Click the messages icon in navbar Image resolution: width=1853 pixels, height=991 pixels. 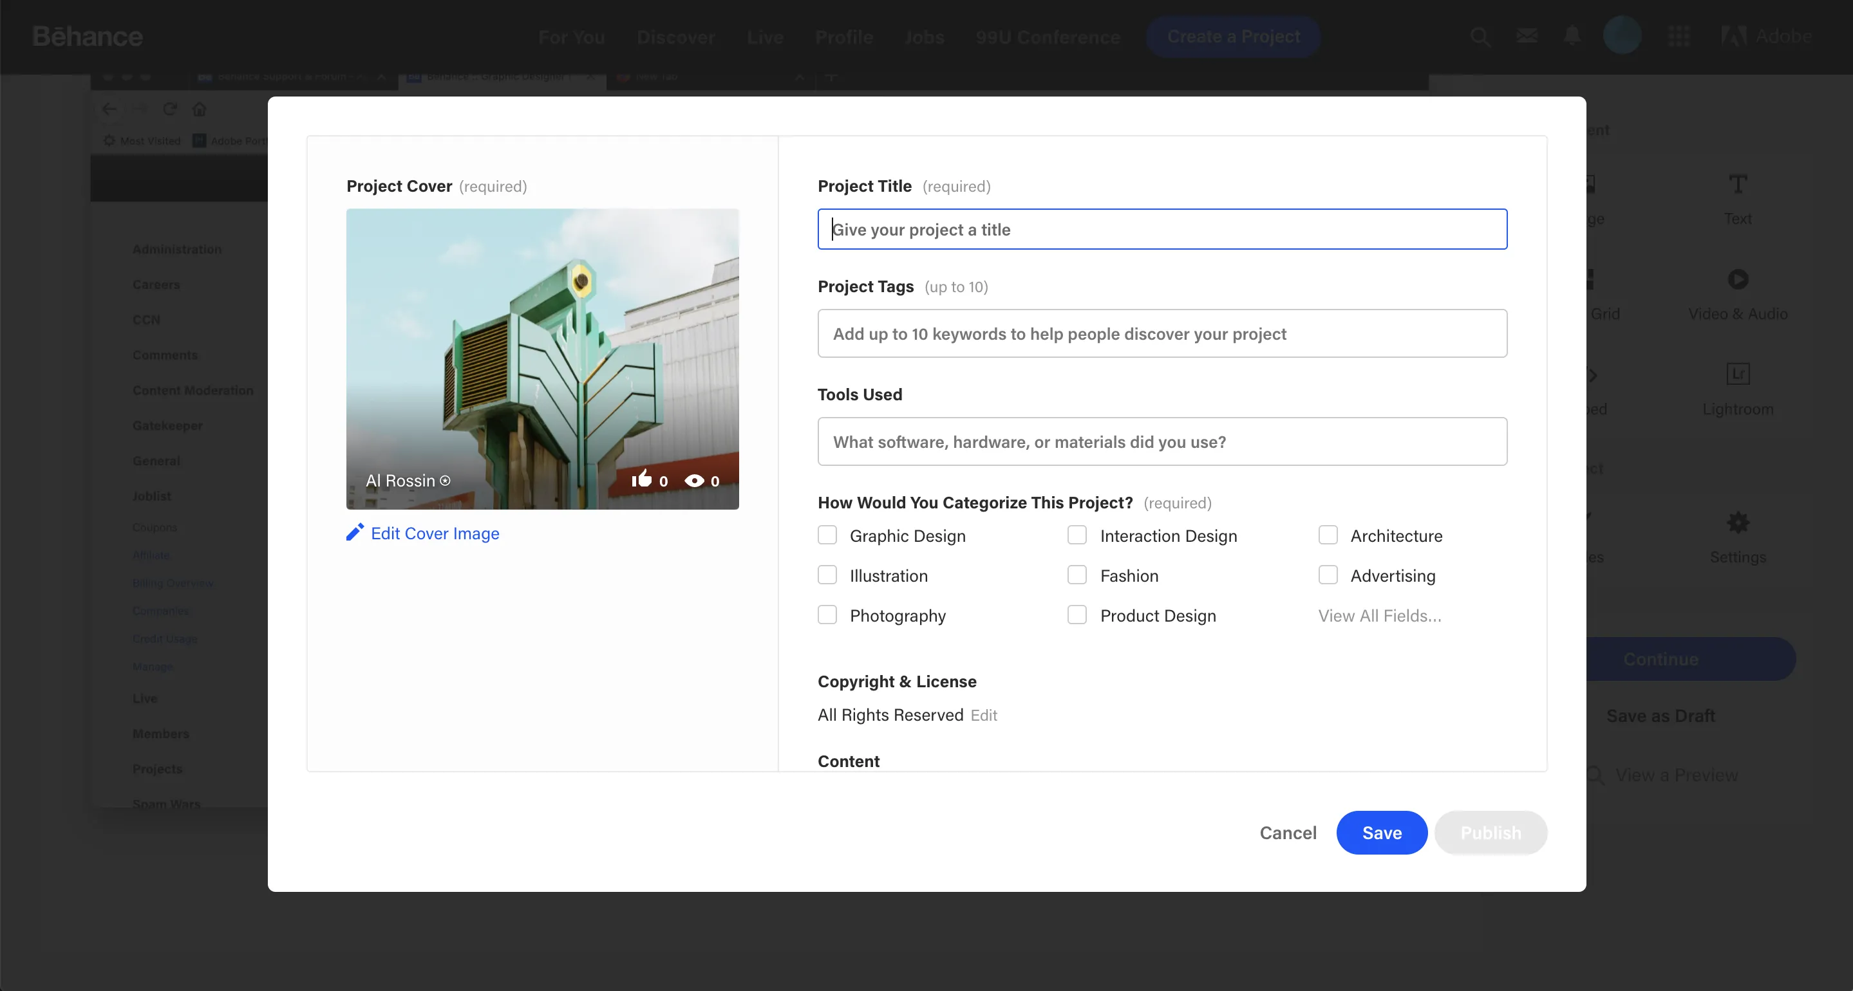[1527, 35]
